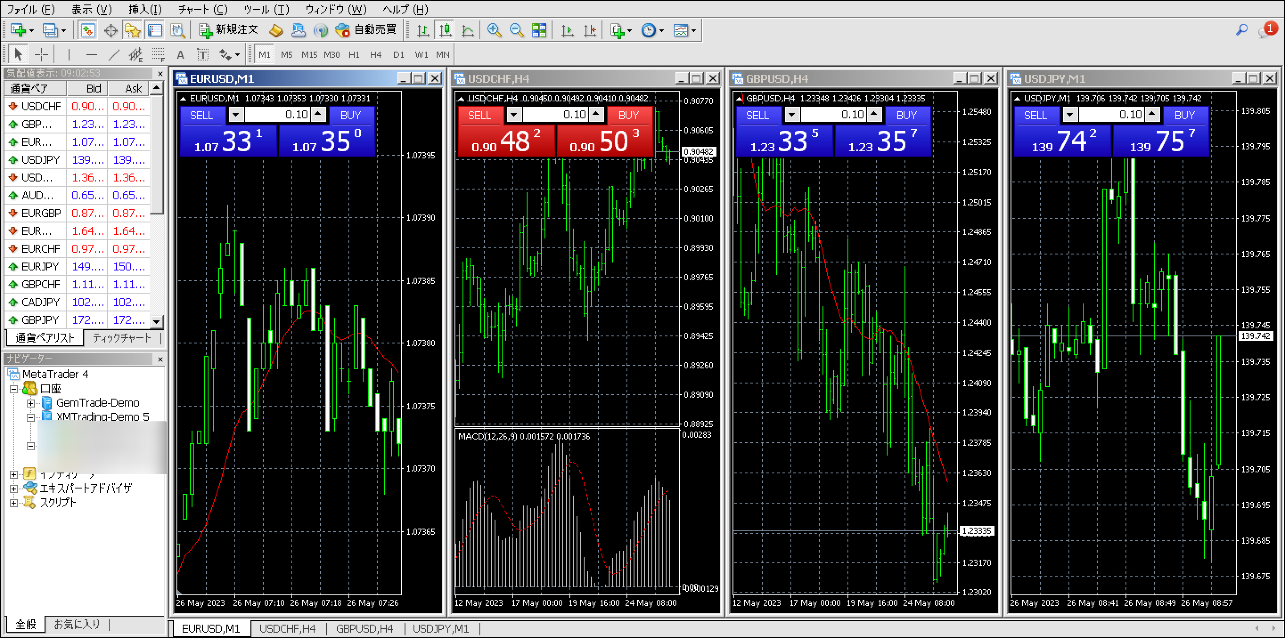
Task: Draw a horizontal line on the chart
Action: [x=91, y=54]
